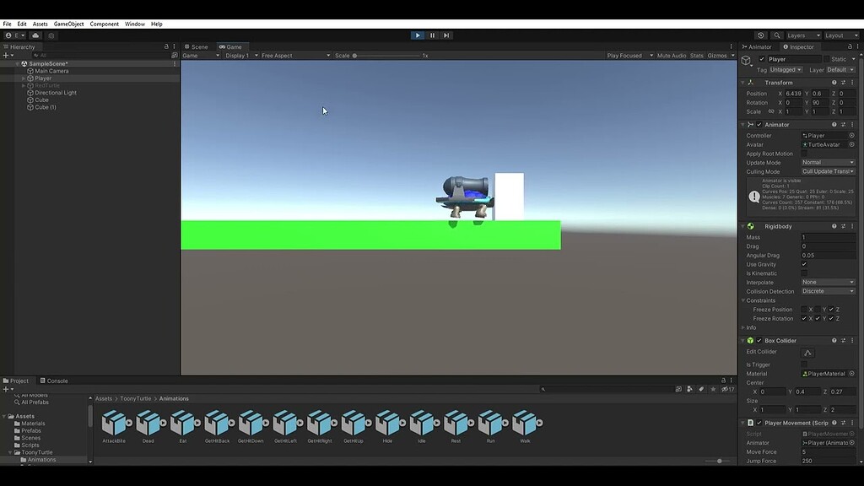Disable Use Gravity on the Rigidbody
The image size is (864, 486).
point(804,263)
